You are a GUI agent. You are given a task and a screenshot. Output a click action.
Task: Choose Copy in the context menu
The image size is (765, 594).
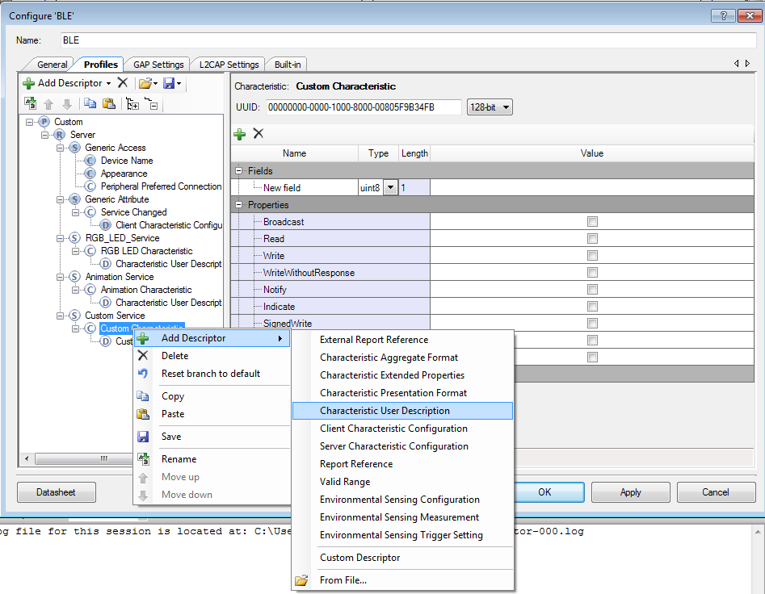[212, 396]
